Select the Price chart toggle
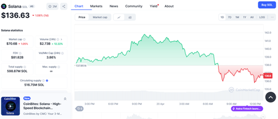The image size is (278, 119). 82,17
